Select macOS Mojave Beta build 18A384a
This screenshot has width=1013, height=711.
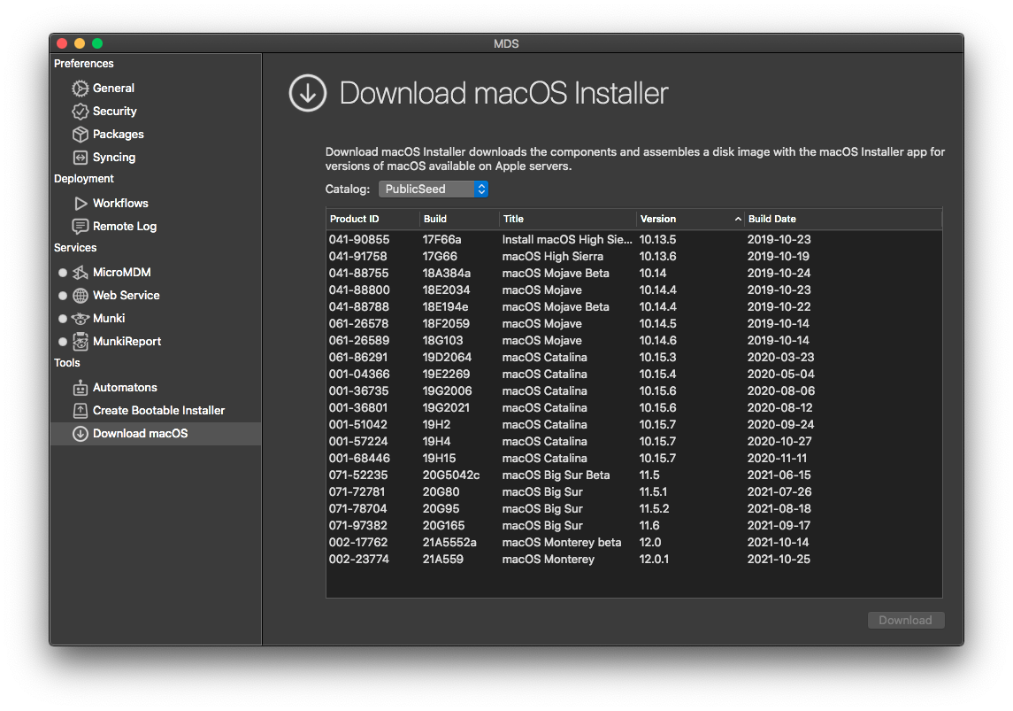click(633, 273)
